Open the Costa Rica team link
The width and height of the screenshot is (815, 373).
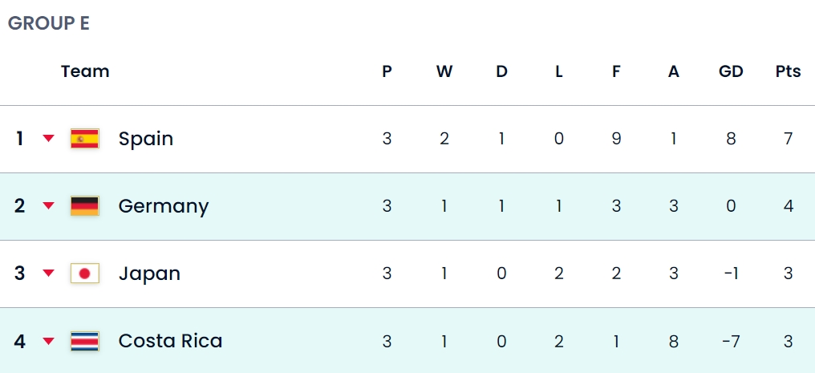coord(171,341)
